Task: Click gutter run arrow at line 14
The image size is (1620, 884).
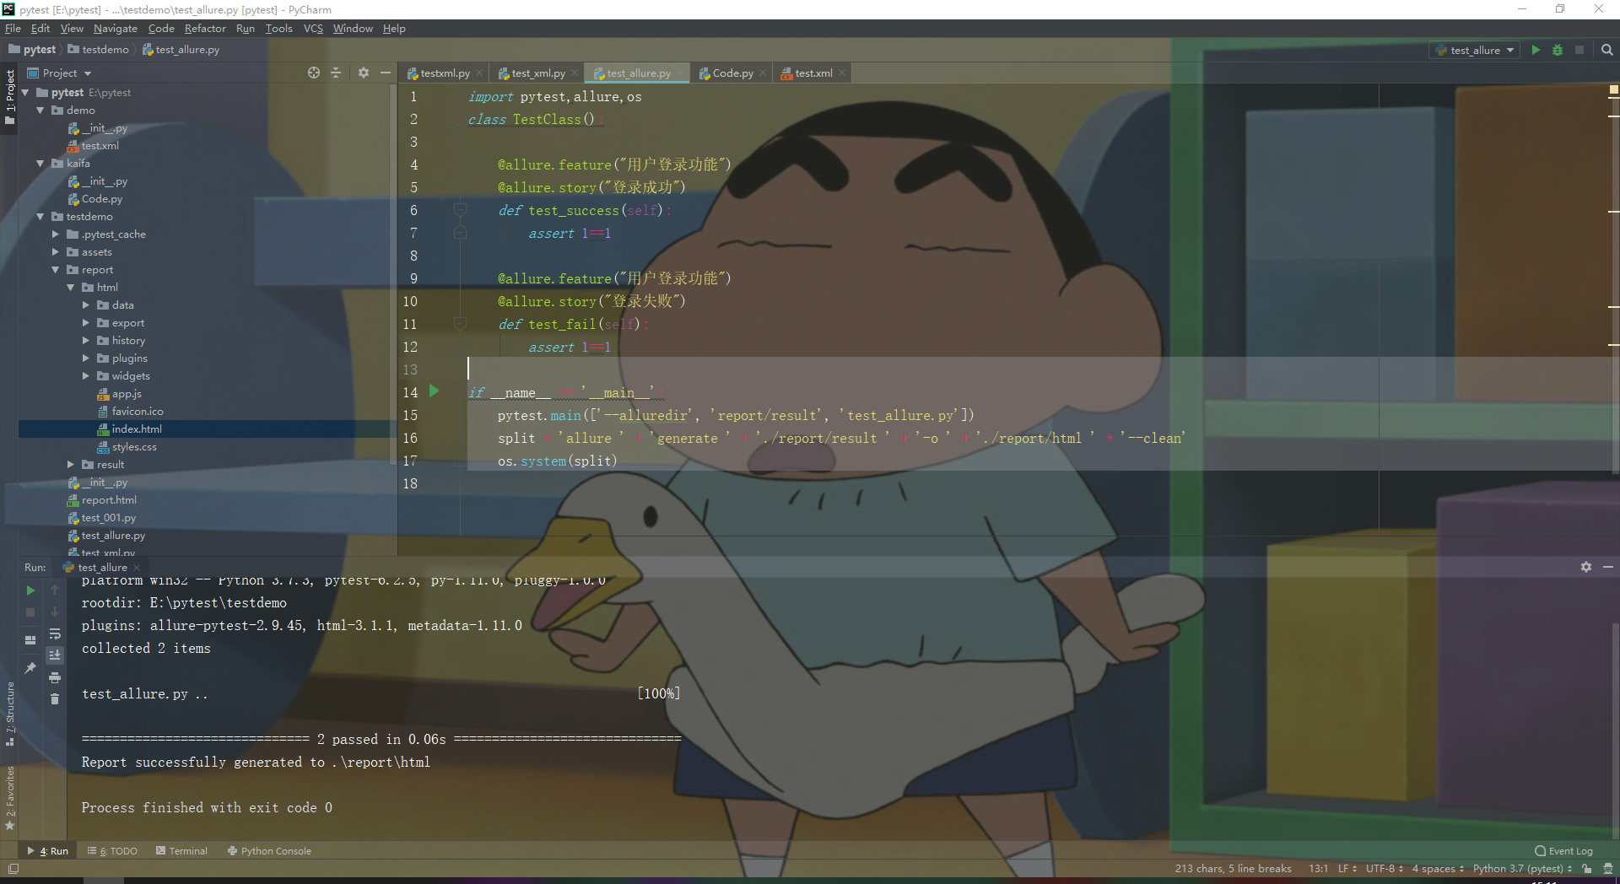Action: pos(435,391)
